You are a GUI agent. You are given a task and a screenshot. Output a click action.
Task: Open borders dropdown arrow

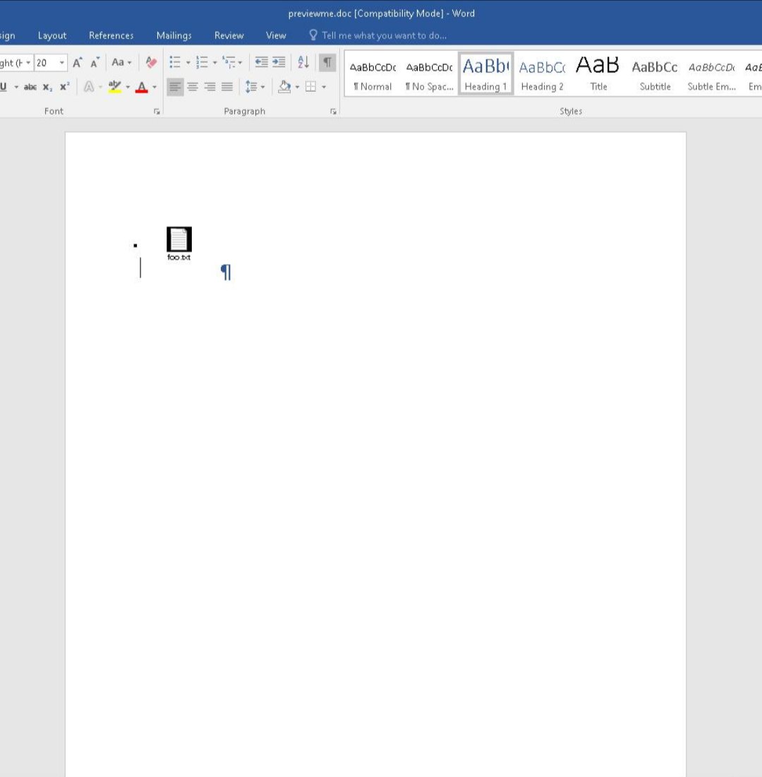coord(324,88)
